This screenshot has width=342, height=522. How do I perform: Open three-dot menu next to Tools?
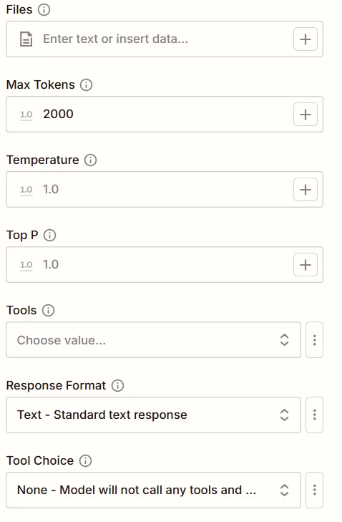click(x=314, y=340)
